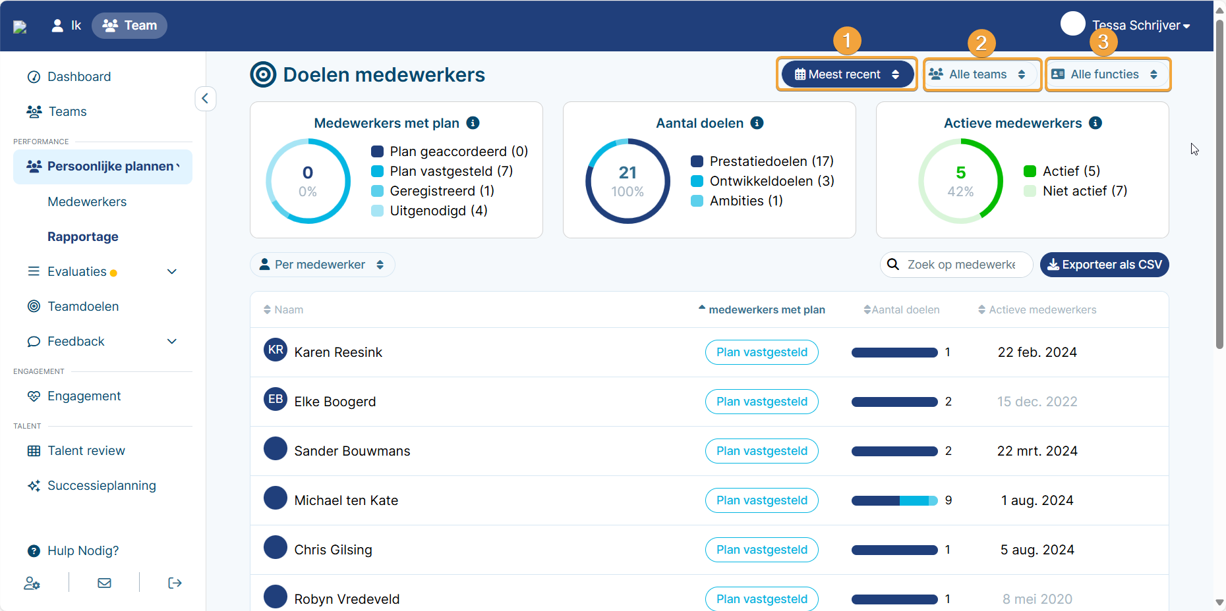Click the scrollbar down arrow
Image resolution: width=1226 pixels, height=611 pixels.
click(x=1219, y=602)
